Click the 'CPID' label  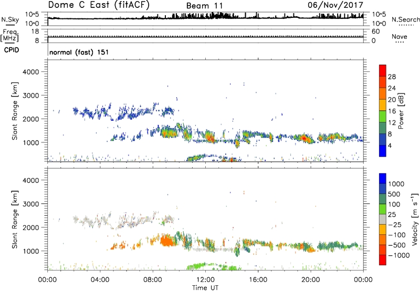point(12,50)
